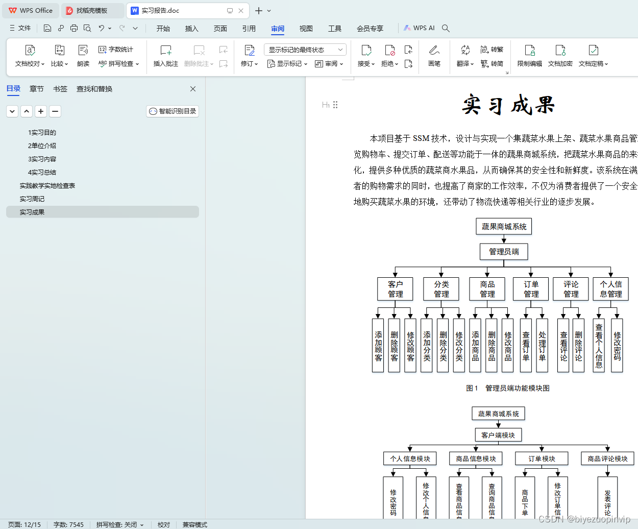
Task: Click the expand-all outline levels arrow button
Action: [x=12, y=111]
